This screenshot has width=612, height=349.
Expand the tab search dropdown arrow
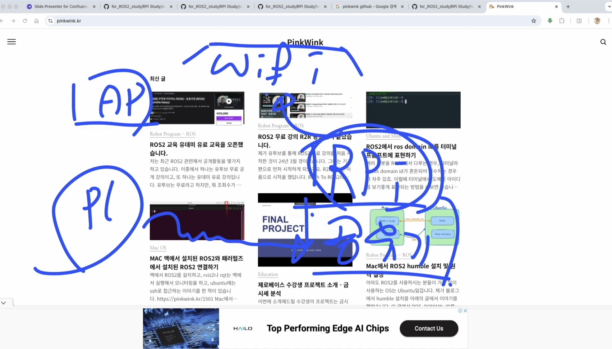609,7
